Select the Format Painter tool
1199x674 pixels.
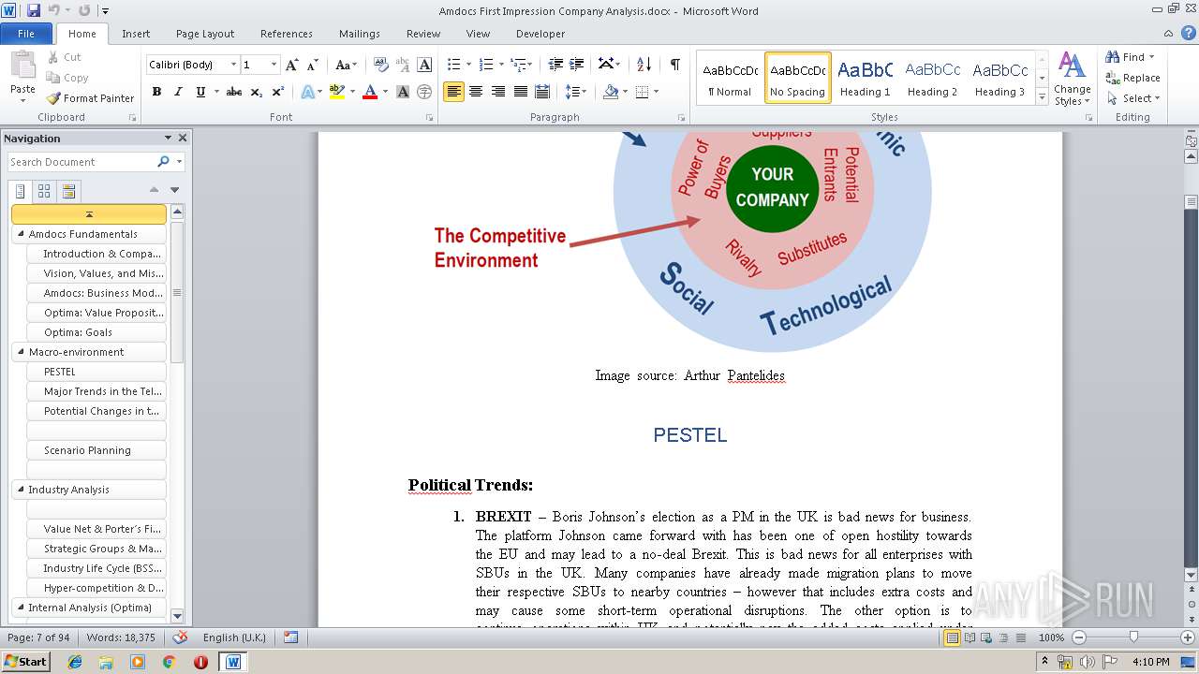click(91, 98)
